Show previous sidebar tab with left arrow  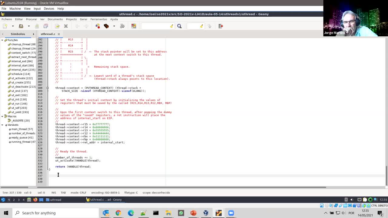tap(2, 34)
